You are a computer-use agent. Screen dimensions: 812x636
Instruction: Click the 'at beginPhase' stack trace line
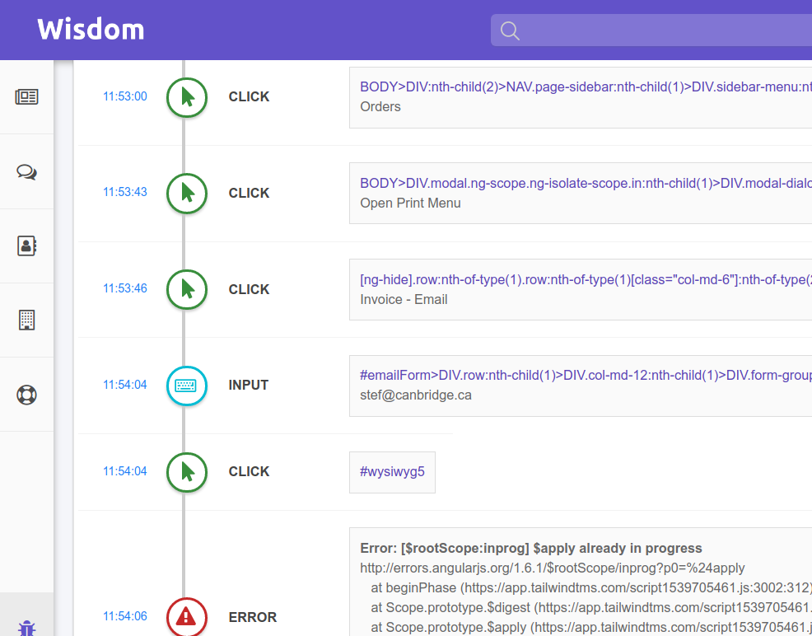point(590,588)
